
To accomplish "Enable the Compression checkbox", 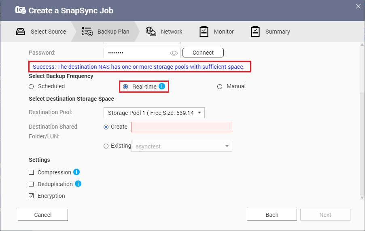I will pos(31,172).
